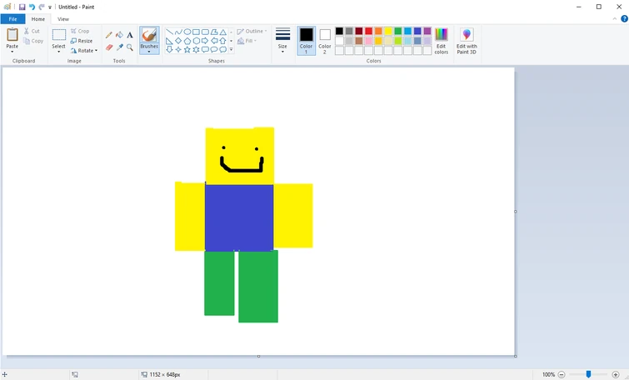Choose the Five-point star shape
This screenshot has width=629, height=380.
coord(187,49)
